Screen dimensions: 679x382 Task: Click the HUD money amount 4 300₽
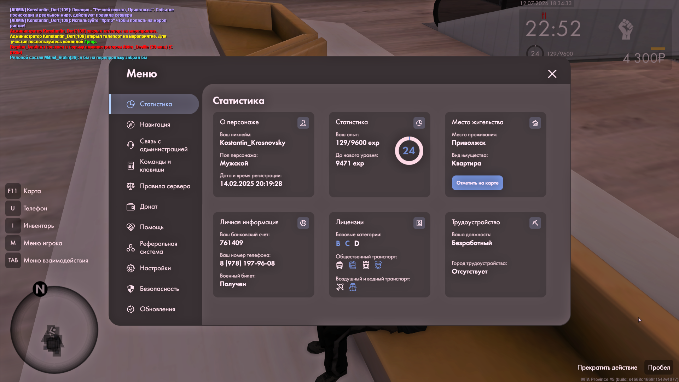pos(644,58)
